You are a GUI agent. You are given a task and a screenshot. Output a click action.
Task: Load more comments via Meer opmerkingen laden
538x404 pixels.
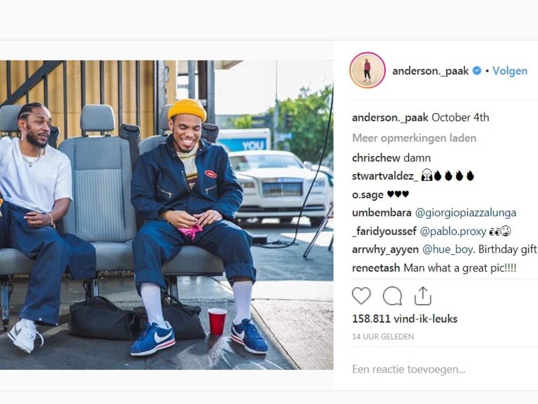point(414,138)
